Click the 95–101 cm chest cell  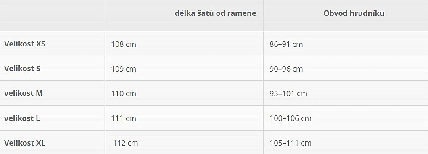pyautogui.click(x=288, y=94)
